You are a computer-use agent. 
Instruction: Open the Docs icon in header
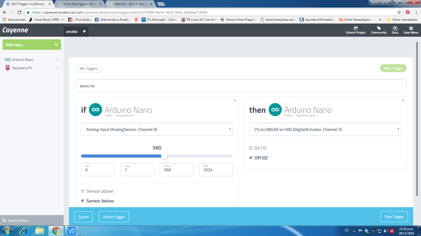pyautogui.click(x=395, y=28)
